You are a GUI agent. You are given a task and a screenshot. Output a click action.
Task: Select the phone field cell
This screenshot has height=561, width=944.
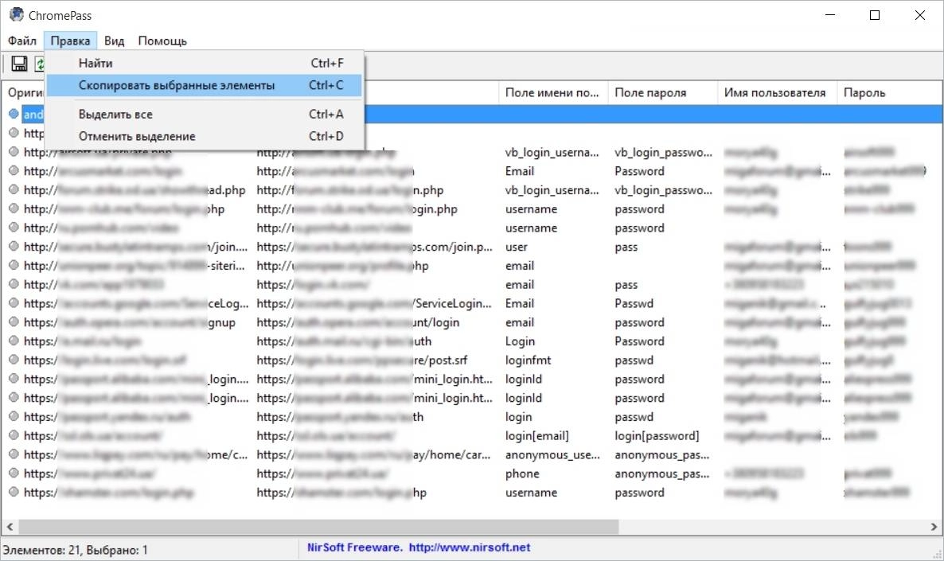pos(522,473)
